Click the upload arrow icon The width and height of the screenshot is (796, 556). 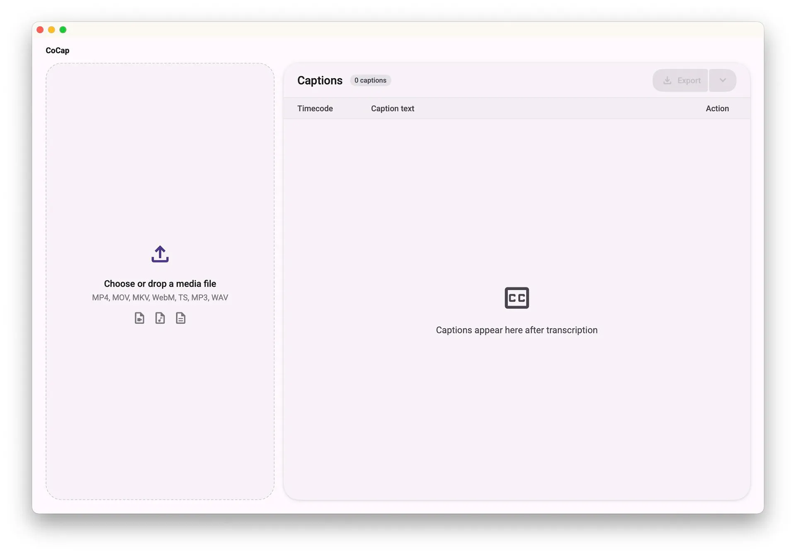(x=160, y=254)
